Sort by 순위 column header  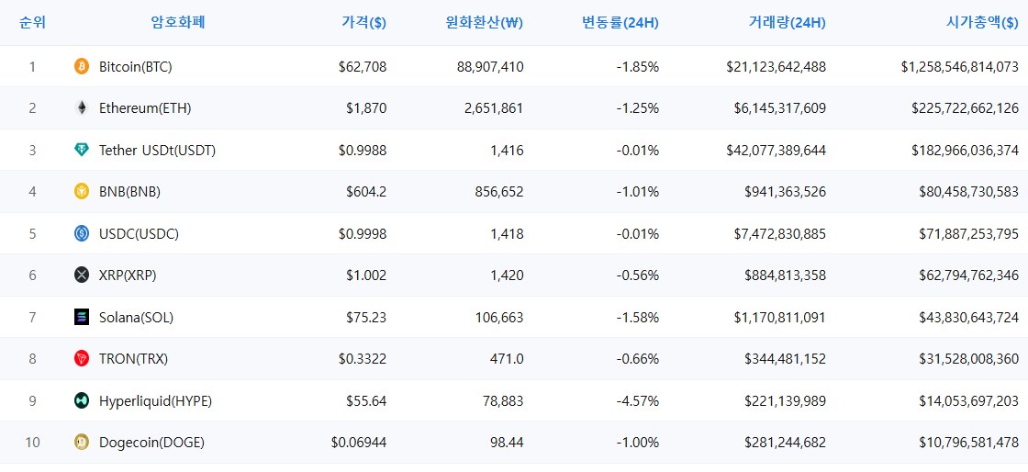click(x=32, y=22)
